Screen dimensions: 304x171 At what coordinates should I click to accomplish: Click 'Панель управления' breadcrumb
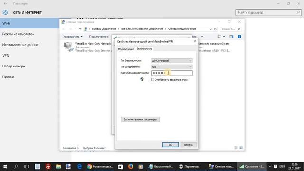[x=104, y=29]
